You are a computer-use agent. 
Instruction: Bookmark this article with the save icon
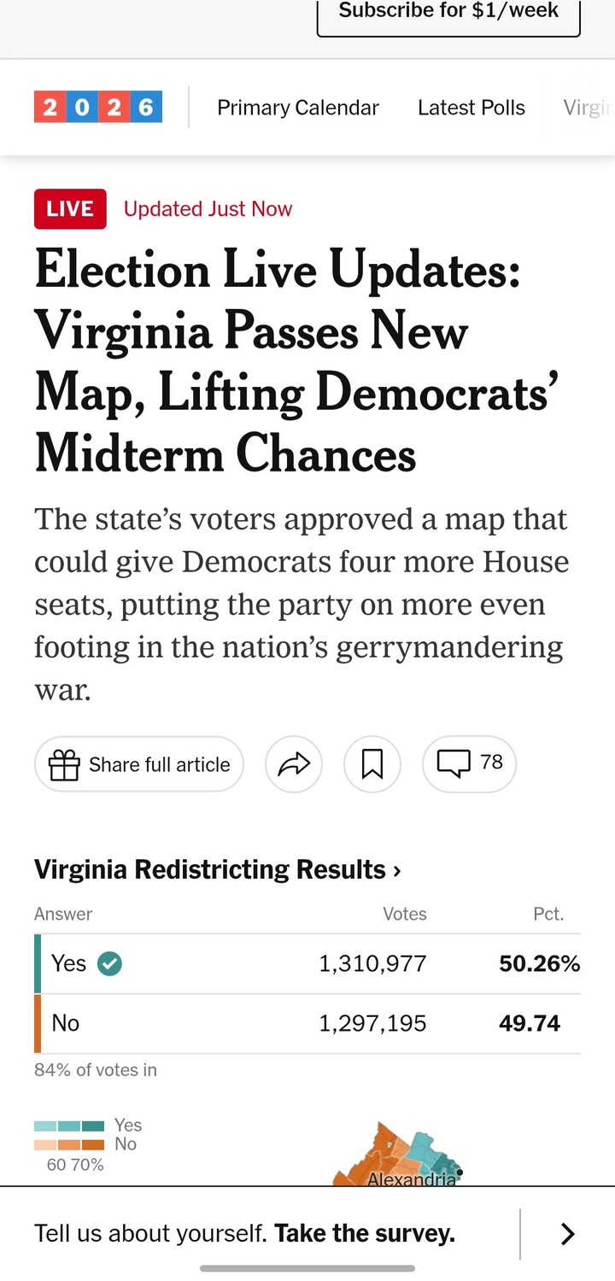click(372, 764)
